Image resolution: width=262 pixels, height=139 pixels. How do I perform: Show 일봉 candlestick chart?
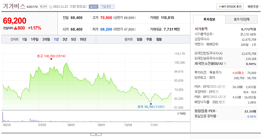click(140, 39)
